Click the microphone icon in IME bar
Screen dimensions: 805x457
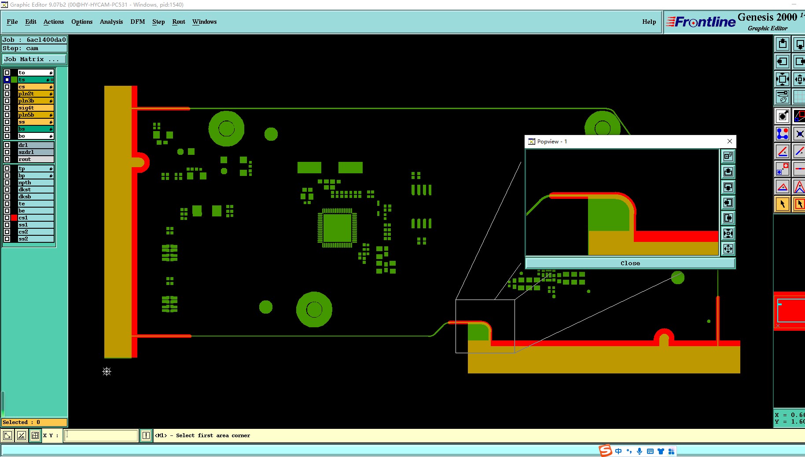coord(640,451)
